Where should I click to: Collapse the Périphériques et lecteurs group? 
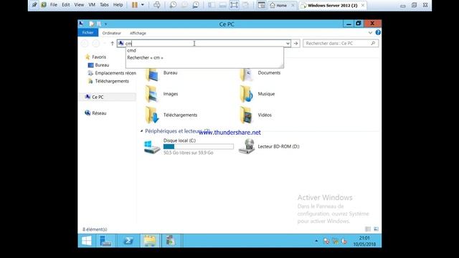(142, 131)
